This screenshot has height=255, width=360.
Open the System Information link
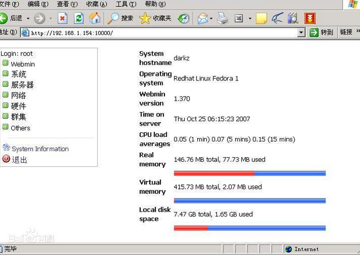point(40,149)
